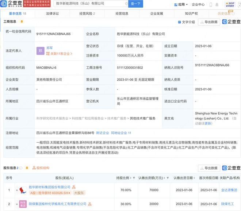Screen dimensions: 241x211
Task: Sort by 认缴出资日期 column arrows
Action: 194,178
